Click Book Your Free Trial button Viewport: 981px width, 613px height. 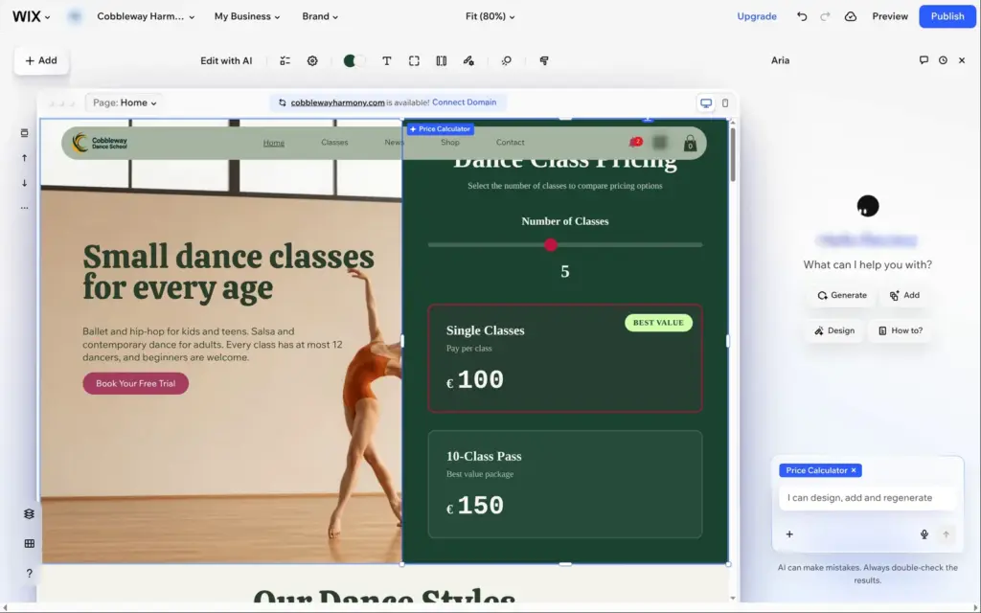tap(136, 383)
